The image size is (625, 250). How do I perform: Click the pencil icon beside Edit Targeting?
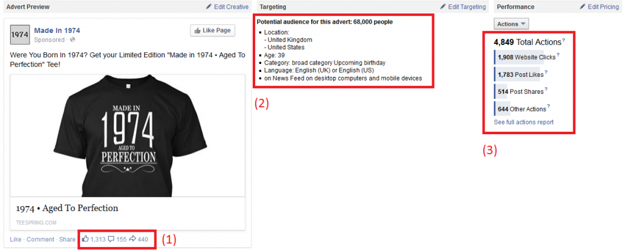(x=443, y=7)
